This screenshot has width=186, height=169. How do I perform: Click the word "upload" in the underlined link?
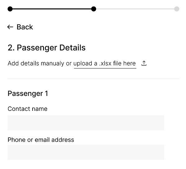82,63
